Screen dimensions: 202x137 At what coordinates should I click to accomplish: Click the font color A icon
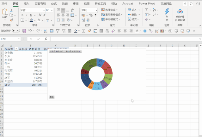coord(39,20)
